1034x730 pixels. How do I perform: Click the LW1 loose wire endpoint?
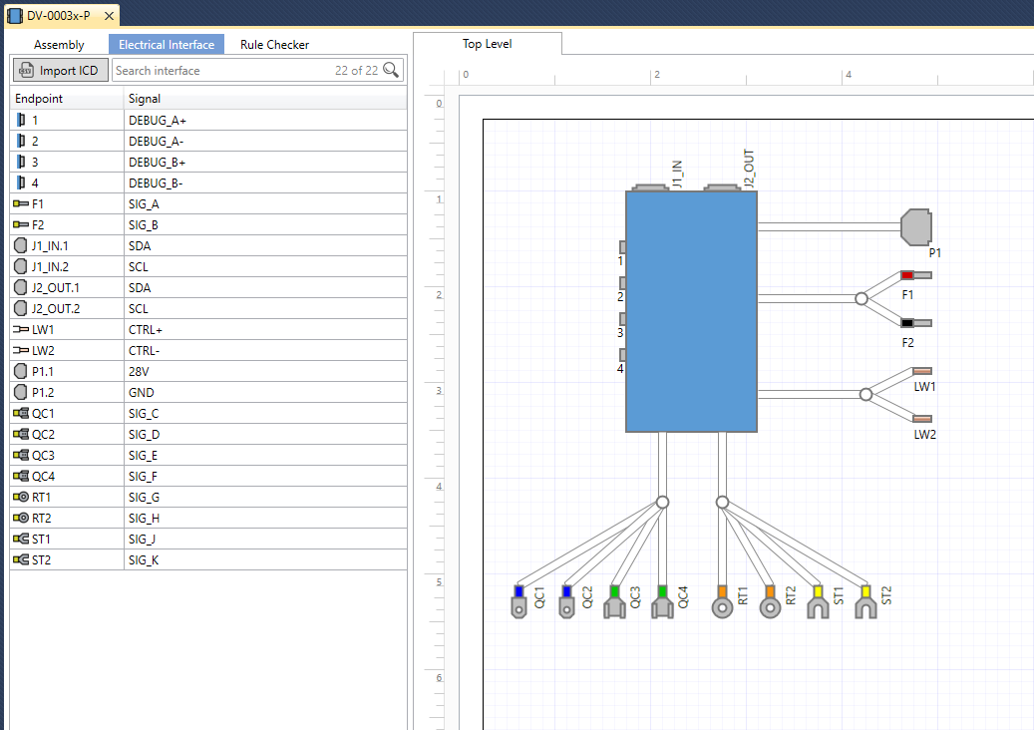922,371
